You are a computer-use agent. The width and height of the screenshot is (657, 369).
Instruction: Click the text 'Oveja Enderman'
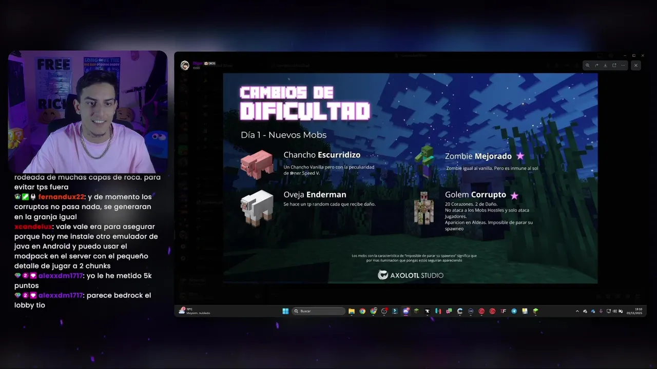(315, 195)
